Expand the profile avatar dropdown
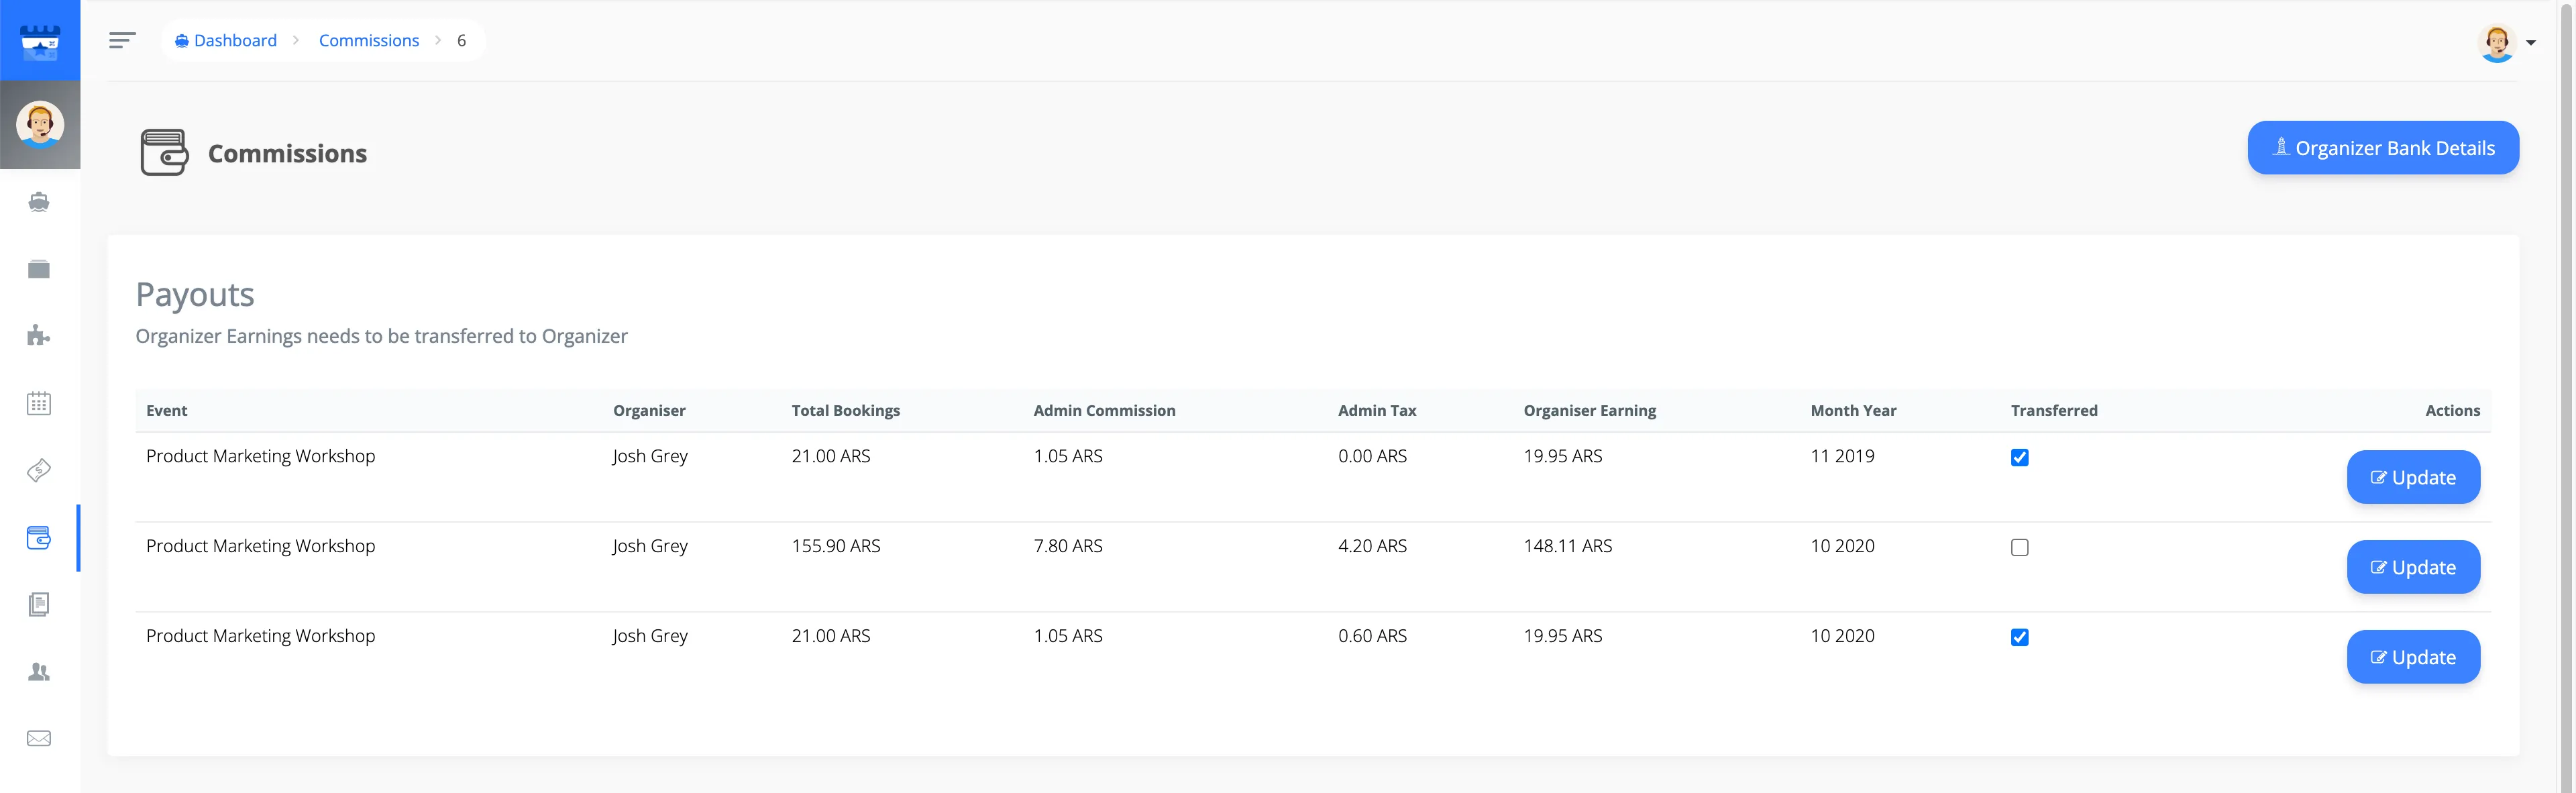This screenshot has width=2576, height=793. point(2497,42)
